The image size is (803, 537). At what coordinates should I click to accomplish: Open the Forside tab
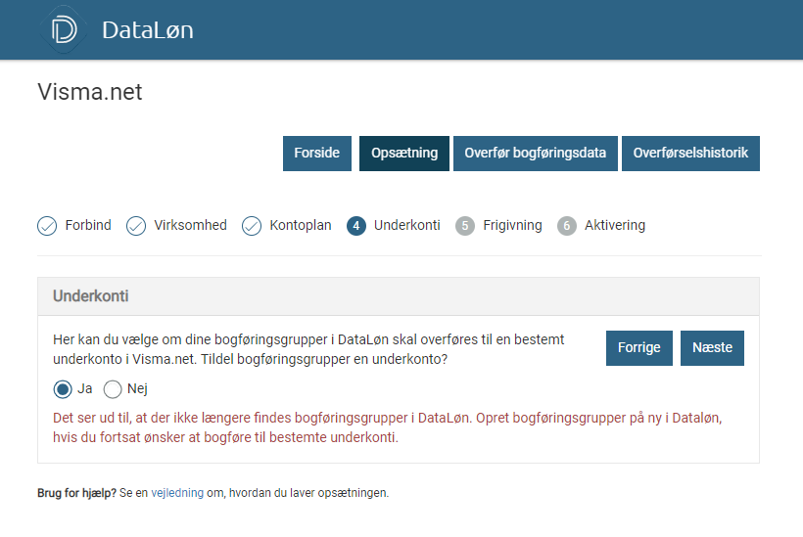pyautogui.click(x=317, y=154)
